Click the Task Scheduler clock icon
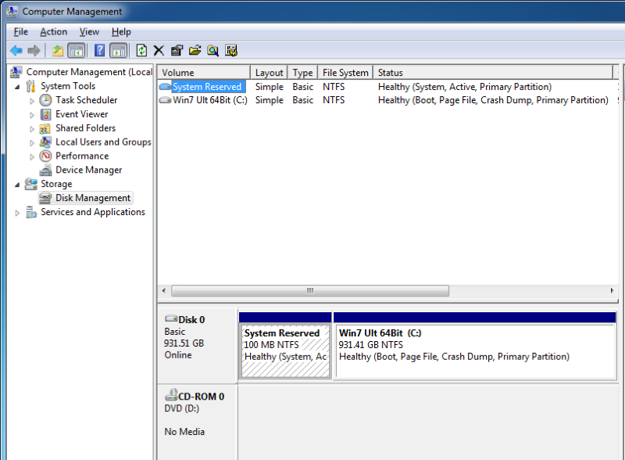The width and height of the screenshot is (625, 460). [45, 100]
